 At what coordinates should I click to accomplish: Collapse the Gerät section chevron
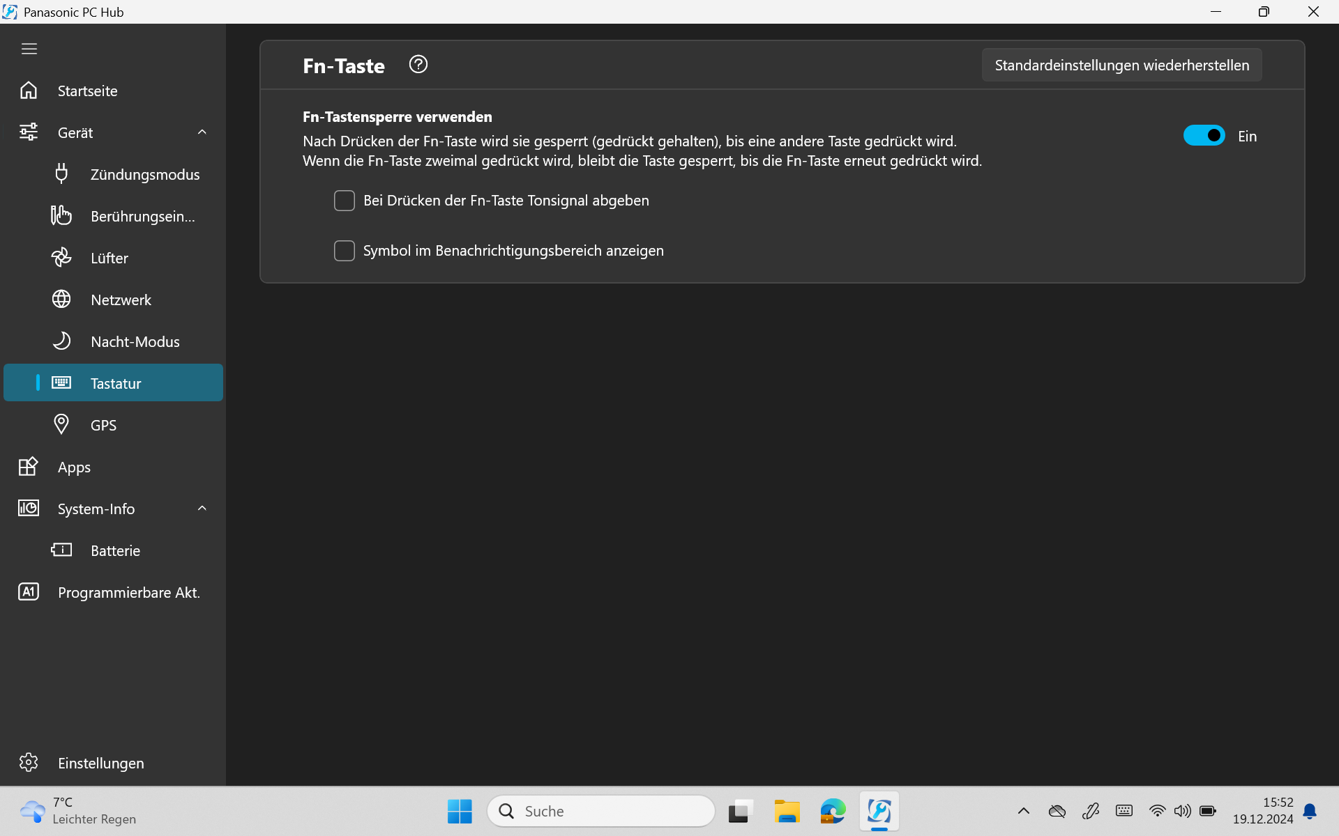pos(202,132)
